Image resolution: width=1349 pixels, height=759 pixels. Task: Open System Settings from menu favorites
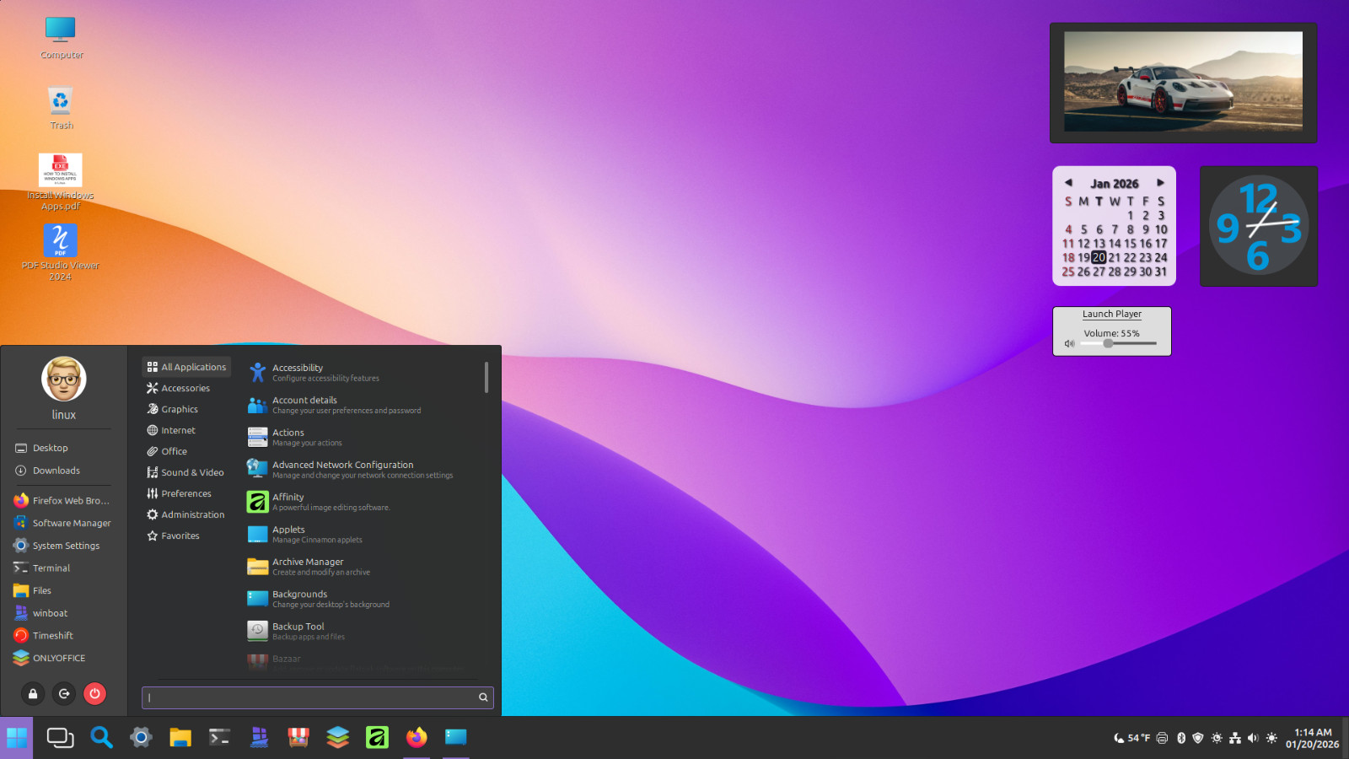click(62, 546)
